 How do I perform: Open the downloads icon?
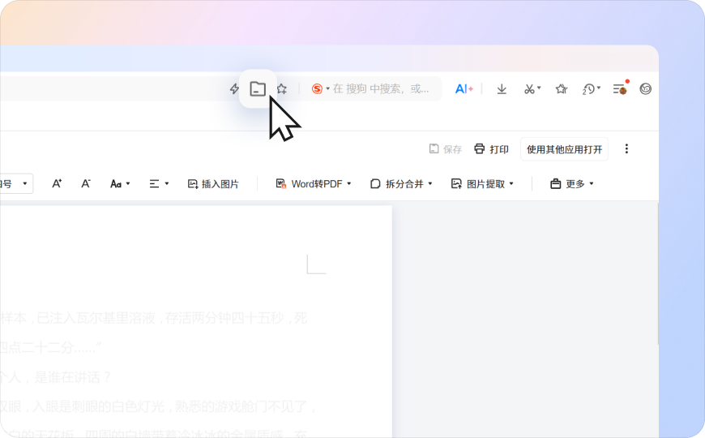[502, 89]
